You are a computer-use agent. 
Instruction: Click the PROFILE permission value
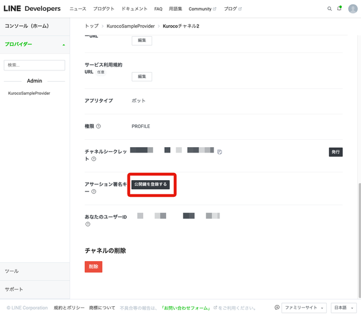141,126
